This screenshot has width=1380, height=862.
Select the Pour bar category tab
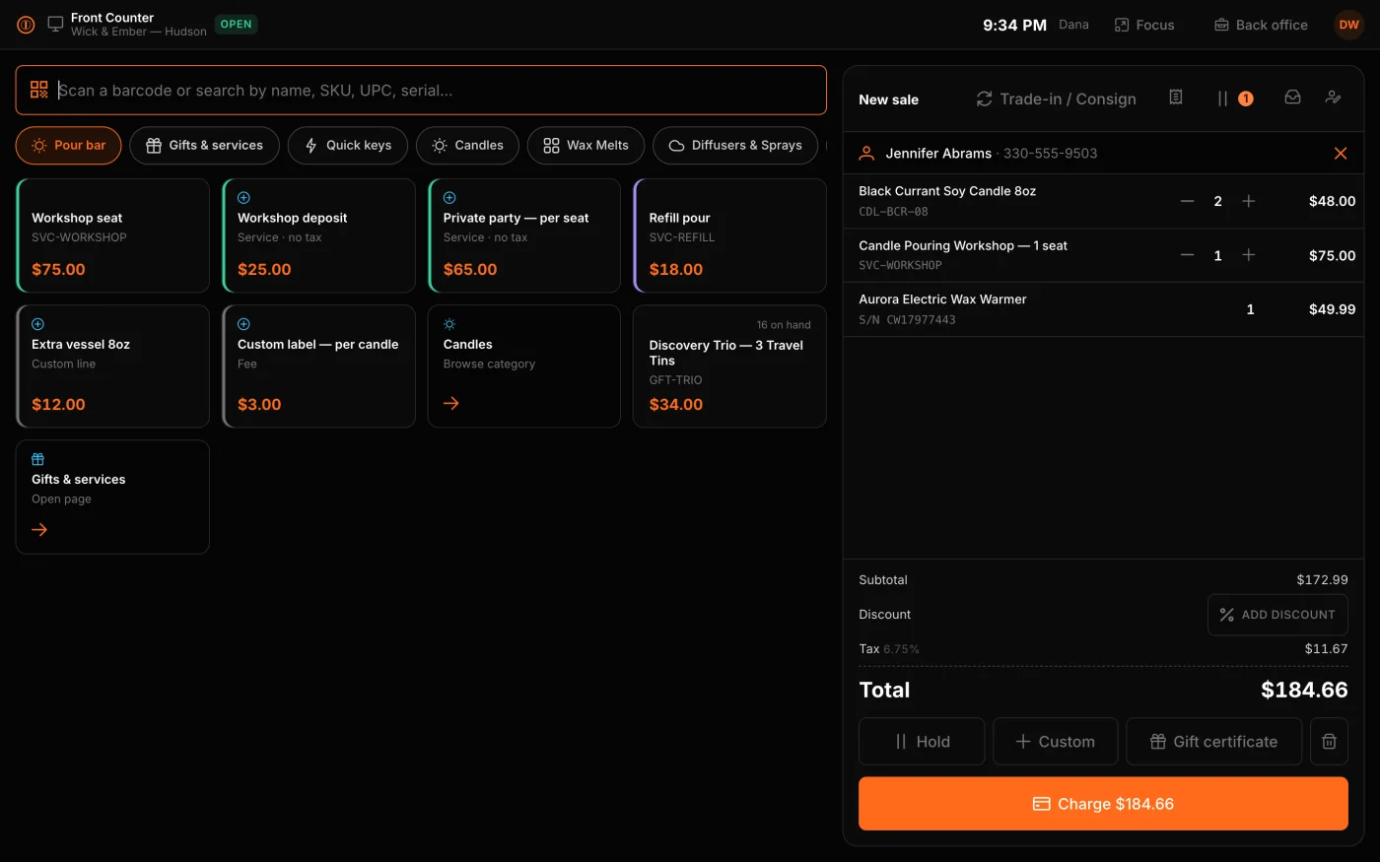click(x=68, y=146)
